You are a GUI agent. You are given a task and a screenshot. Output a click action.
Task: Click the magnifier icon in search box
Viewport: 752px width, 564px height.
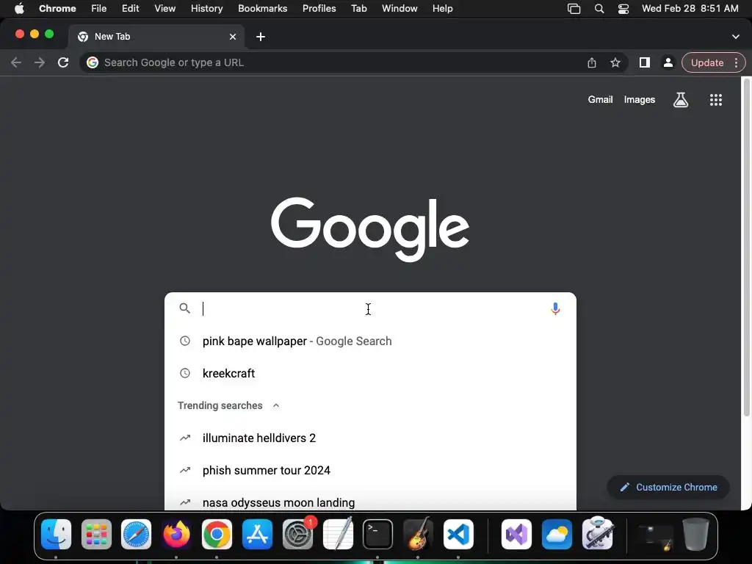coord(184,308)
